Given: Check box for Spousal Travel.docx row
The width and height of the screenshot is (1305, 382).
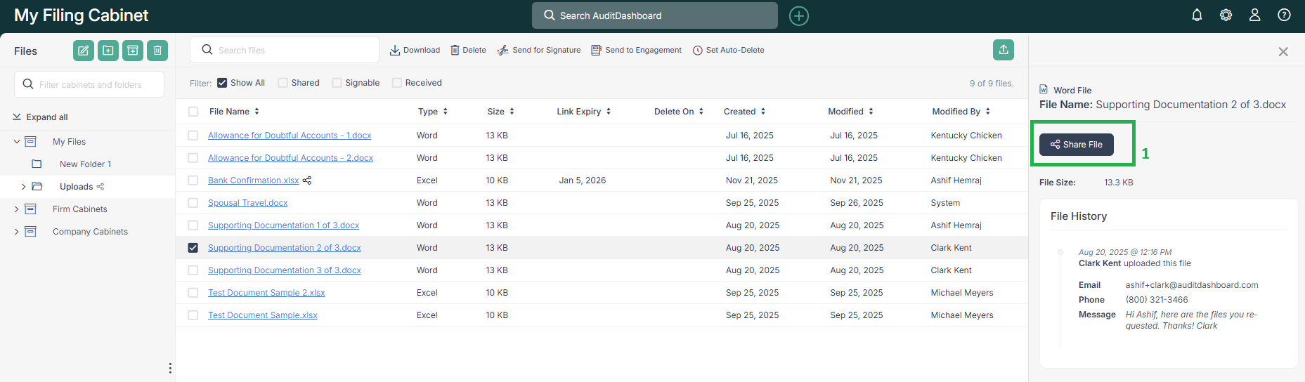Looking at the screenshot, I should coord(193,203).
